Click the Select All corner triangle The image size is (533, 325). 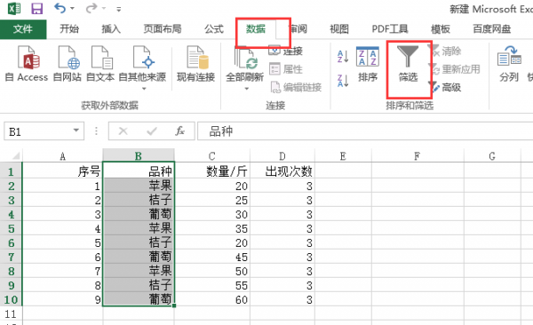[x=16, y=156]
